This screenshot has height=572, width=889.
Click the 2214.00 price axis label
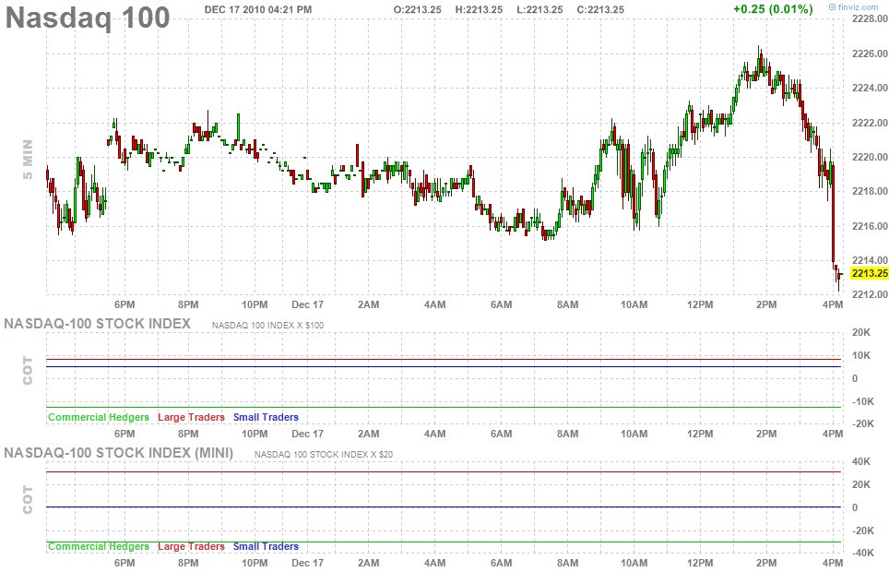[870, 260]
